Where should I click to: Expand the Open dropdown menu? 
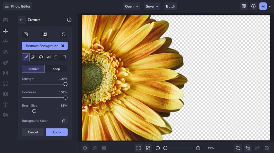(x=131, y=6)
